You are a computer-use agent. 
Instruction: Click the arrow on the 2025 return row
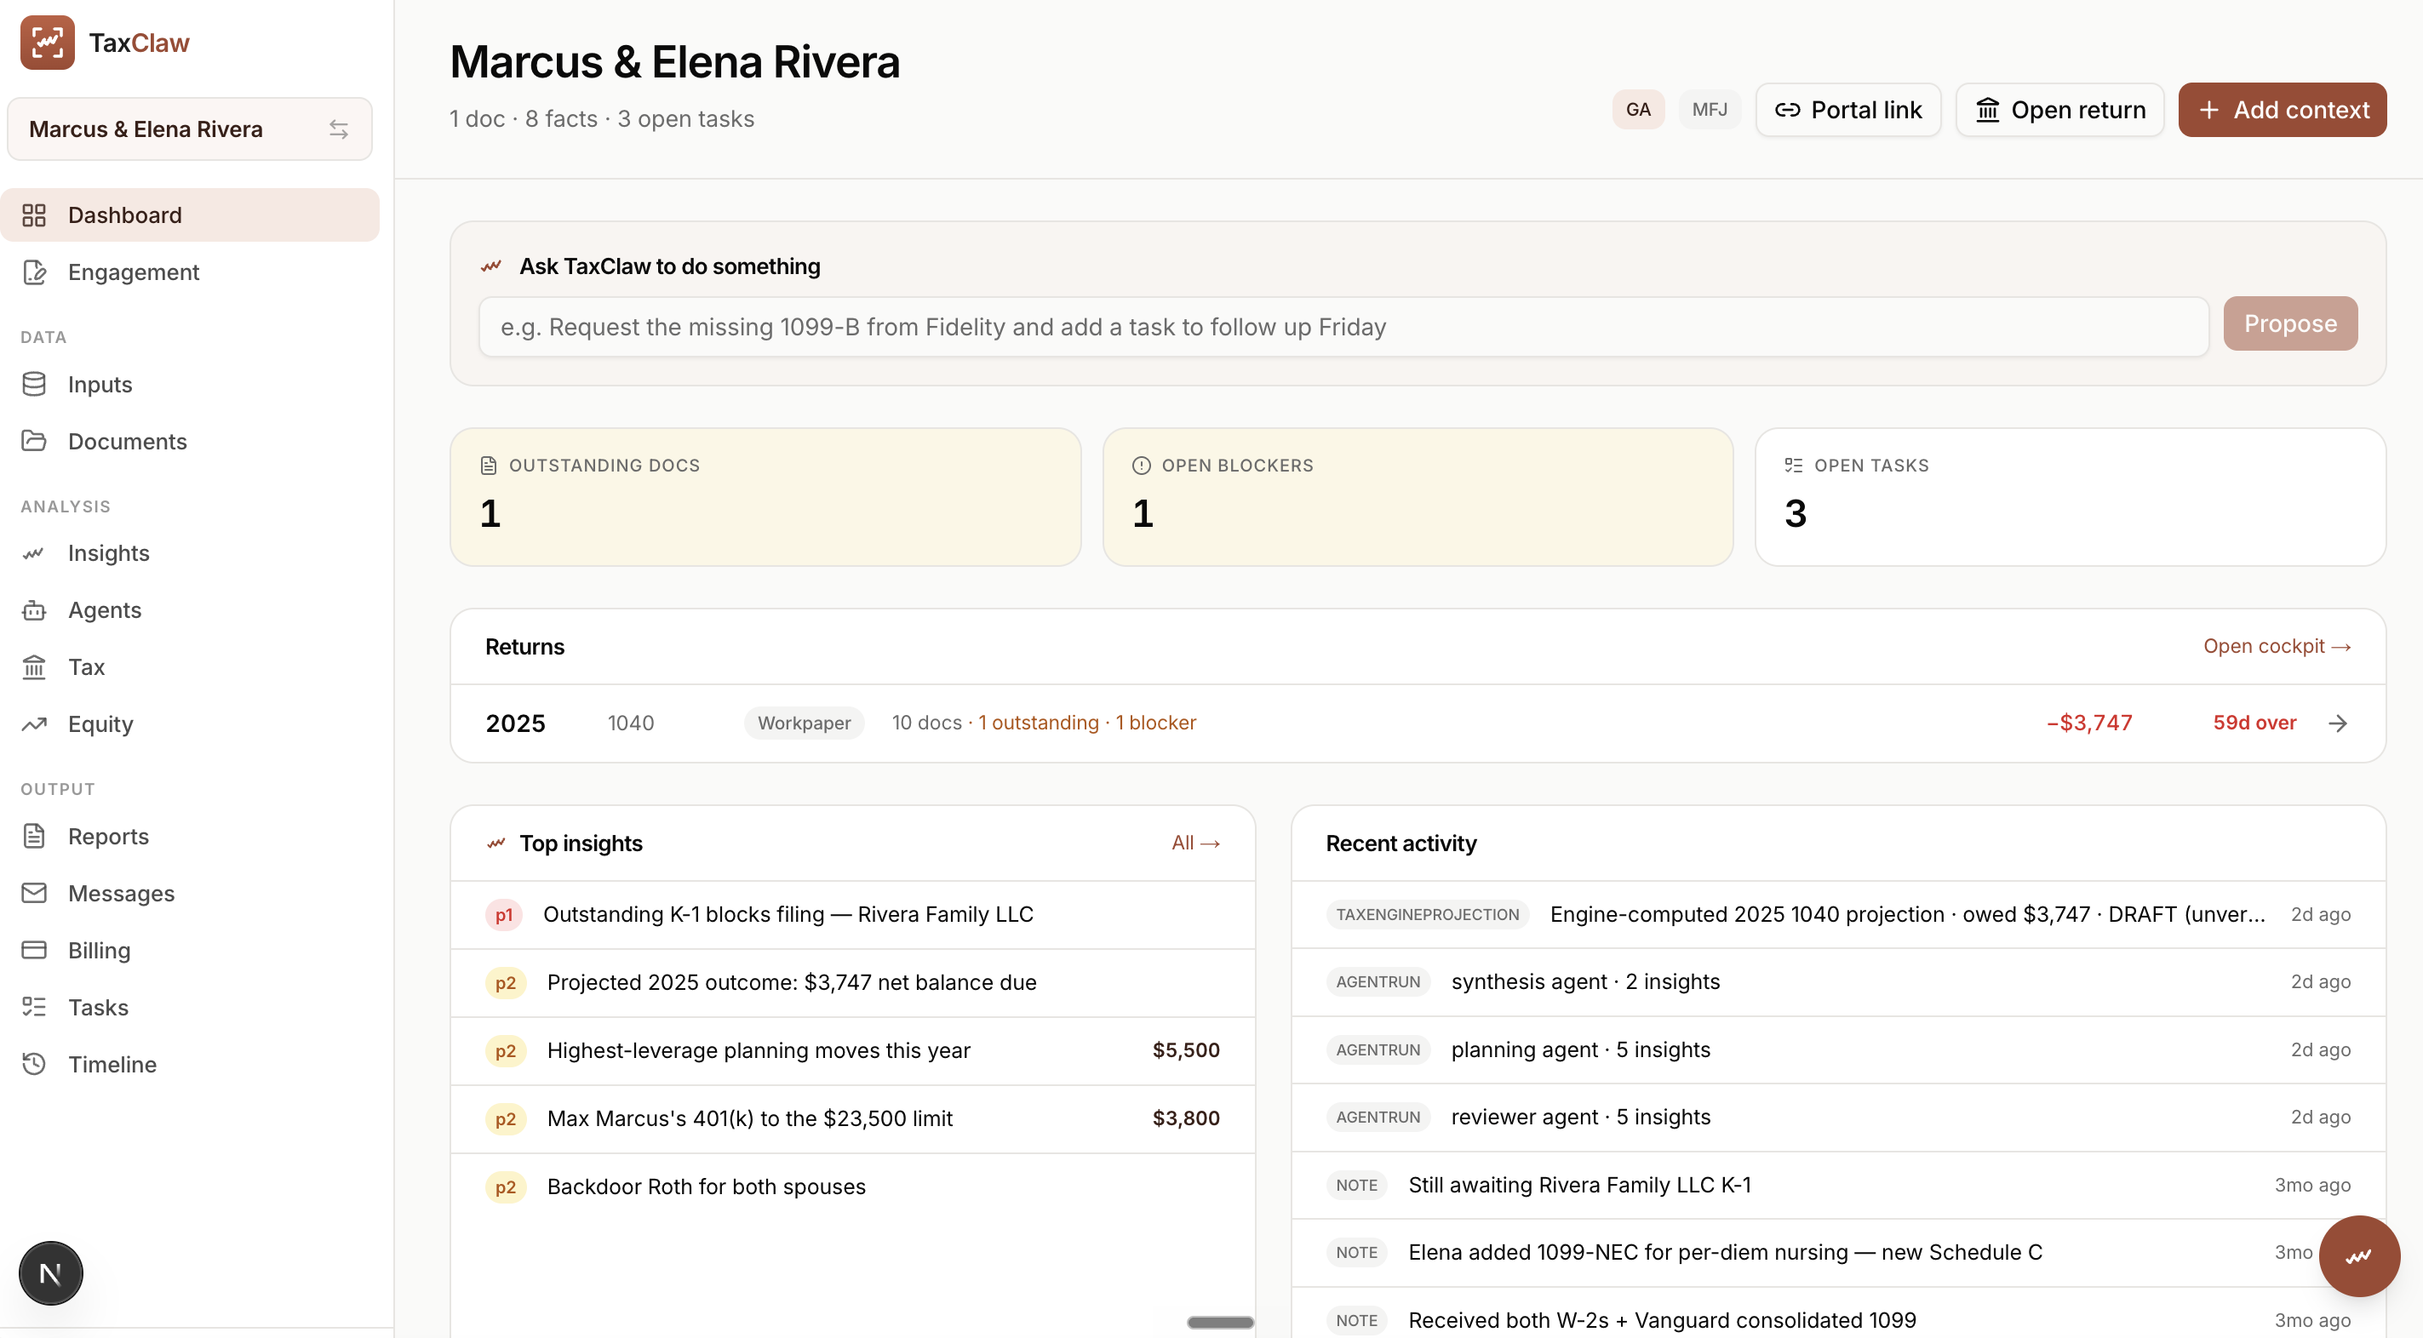(2337, 723)
